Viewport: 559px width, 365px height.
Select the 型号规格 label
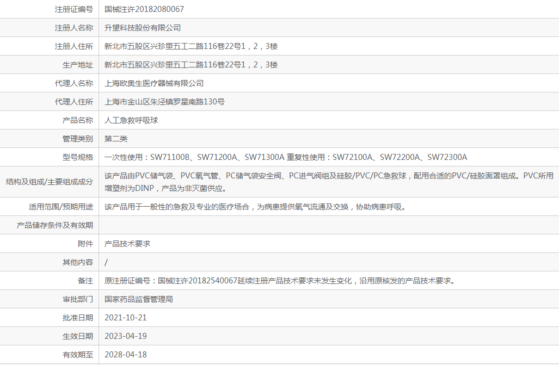click(78, 158)
